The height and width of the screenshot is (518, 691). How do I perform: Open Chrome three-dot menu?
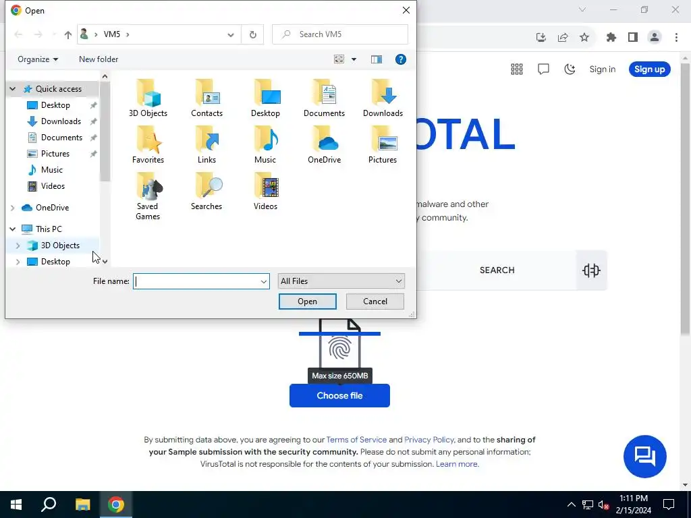click(x=676, y=38)
